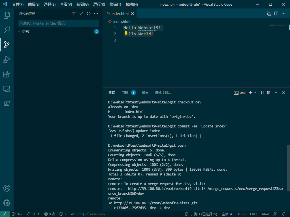The height and width of the screenshot is (217, 290).
Task: Open the Extensions view icon
Action: [x=7, y=74]
